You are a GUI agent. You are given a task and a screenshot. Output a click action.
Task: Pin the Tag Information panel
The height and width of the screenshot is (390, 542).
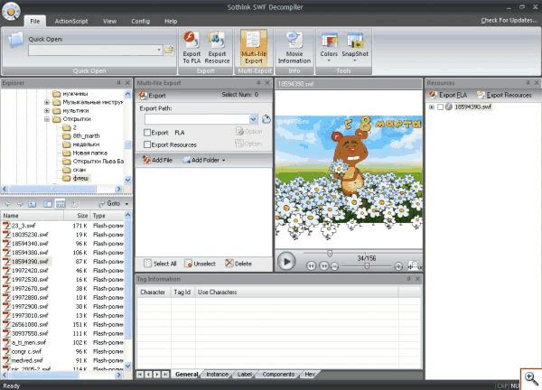[408, 279]
